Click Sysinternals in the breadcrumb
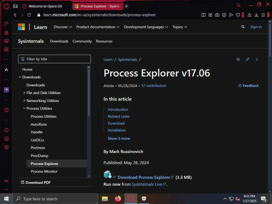Image resolution: width=272 pixels, height=204 pixels. (x=127, y=59)
